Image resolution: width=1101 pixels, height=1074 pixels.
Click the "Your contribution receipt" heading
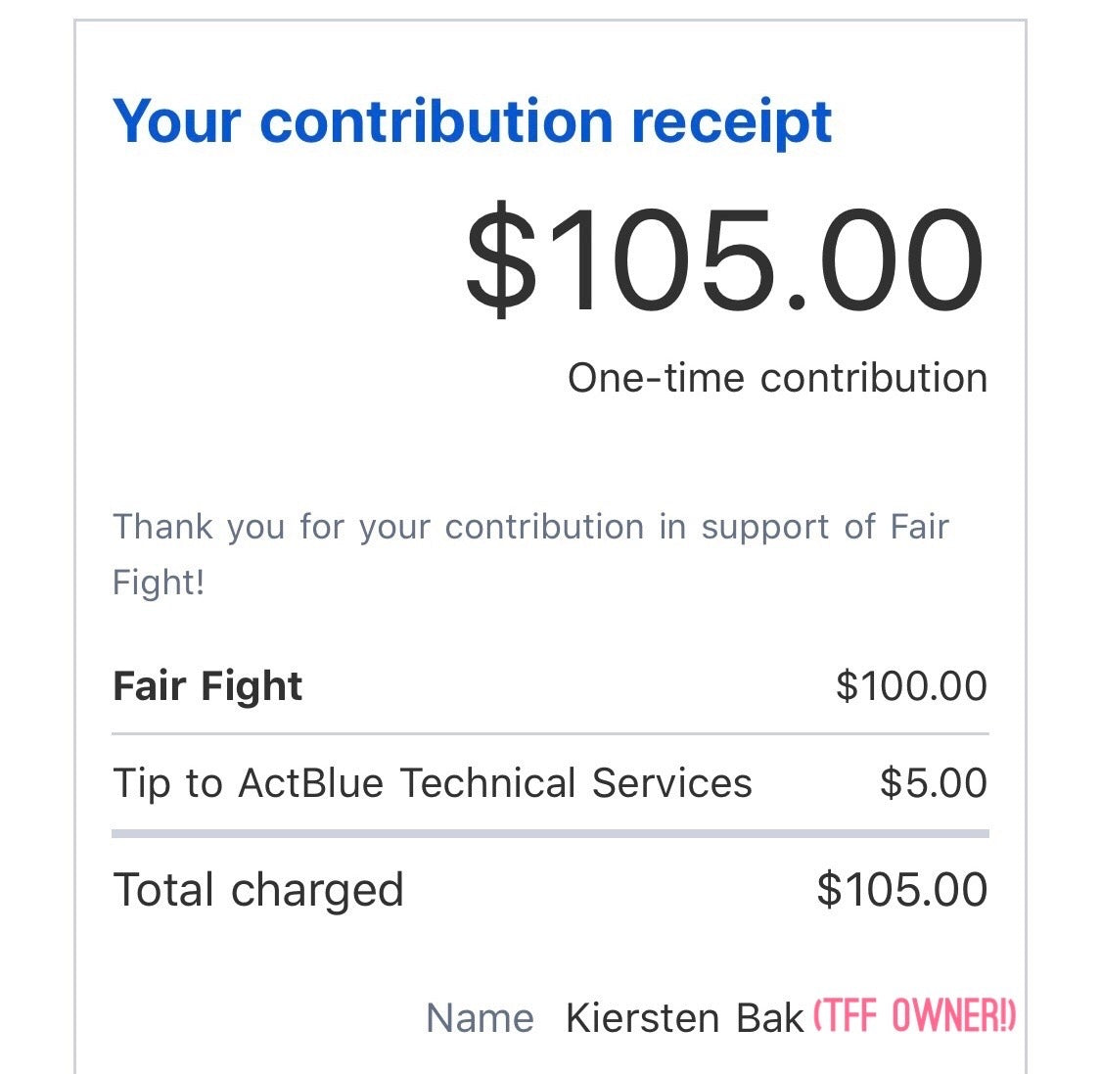point(472,121)
